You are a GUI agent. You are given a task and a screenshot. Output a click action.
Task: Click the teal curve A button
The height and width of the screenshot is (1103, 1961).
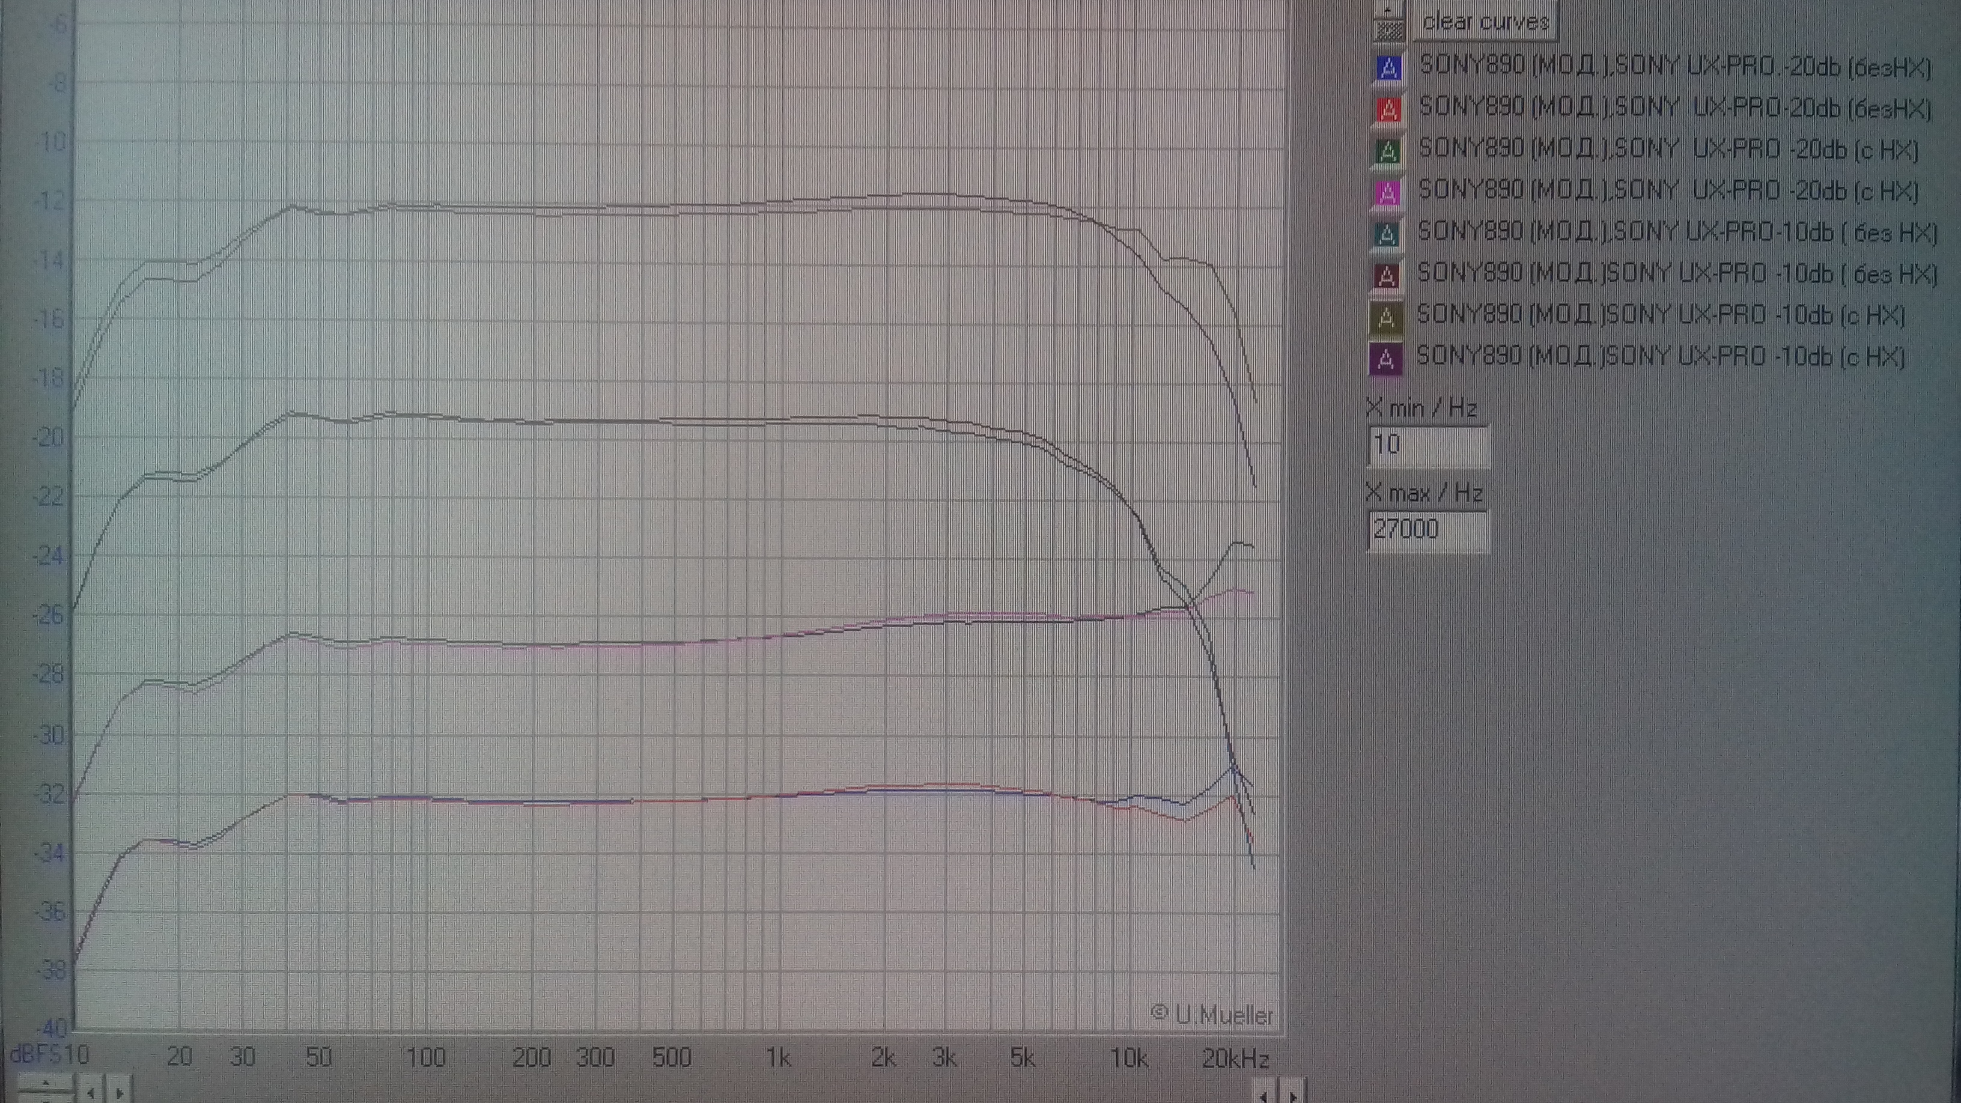coord(1386,234)
